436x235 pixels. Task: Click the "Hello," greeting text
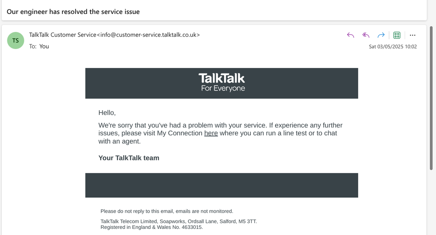pyautogui.click(x=107, y=113)
